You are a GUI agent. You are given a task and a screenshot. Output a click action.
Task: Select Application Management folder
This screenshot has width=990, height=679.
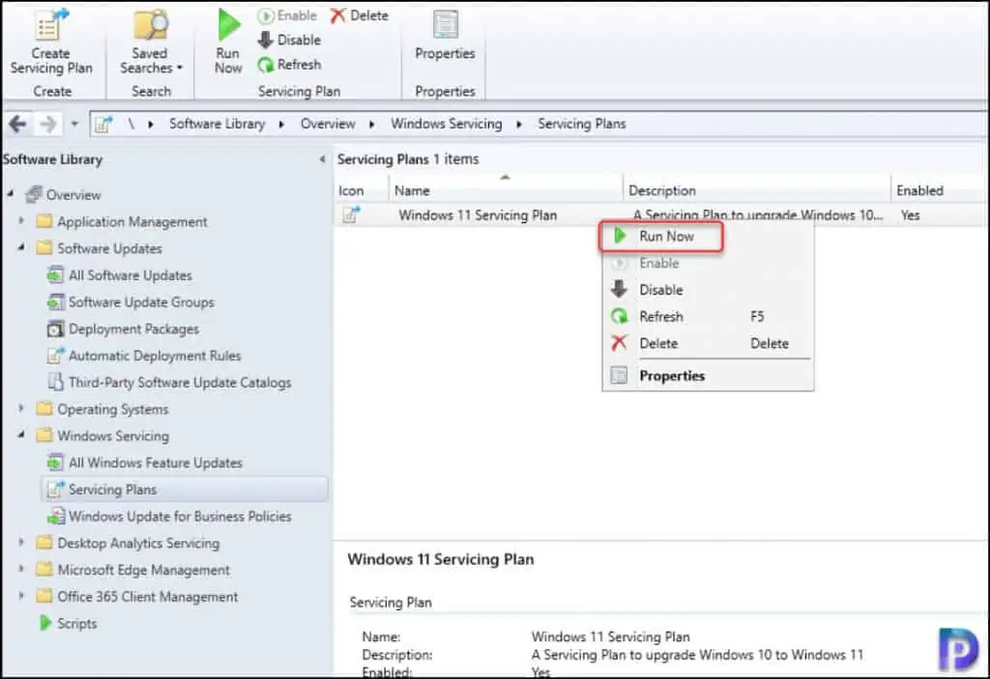(x=131, y=222)
